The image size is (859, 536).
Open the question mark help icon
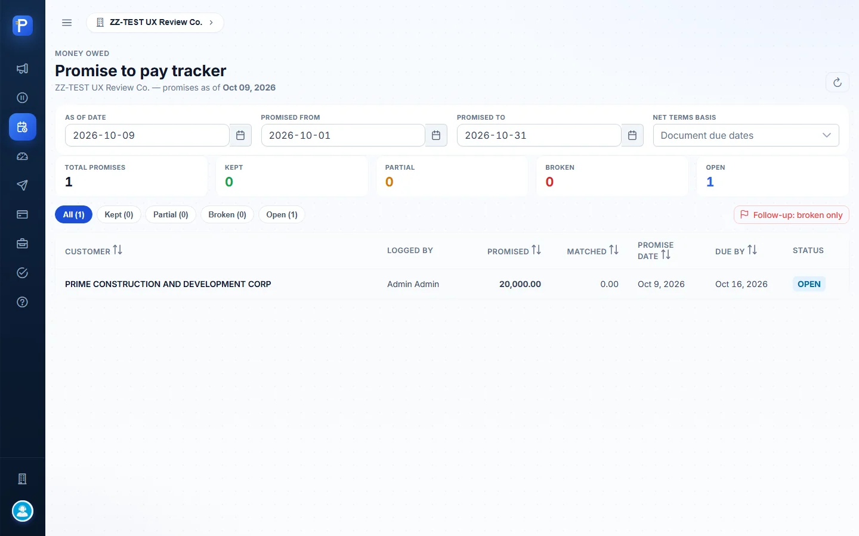[x=23, y=302]
